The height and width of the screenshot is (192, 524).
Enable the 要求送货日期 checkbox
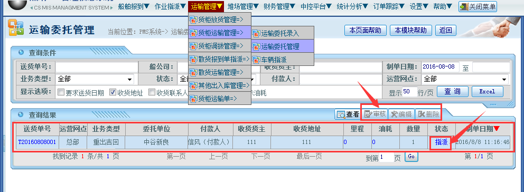[x=61, y=92]
